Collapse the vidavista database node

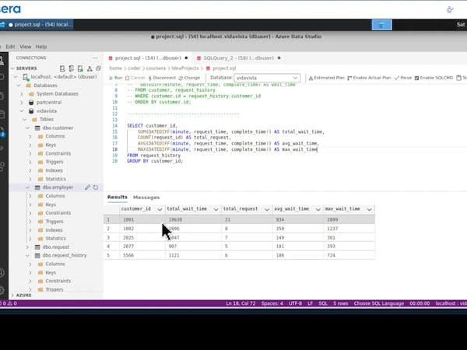coord(22,111)
